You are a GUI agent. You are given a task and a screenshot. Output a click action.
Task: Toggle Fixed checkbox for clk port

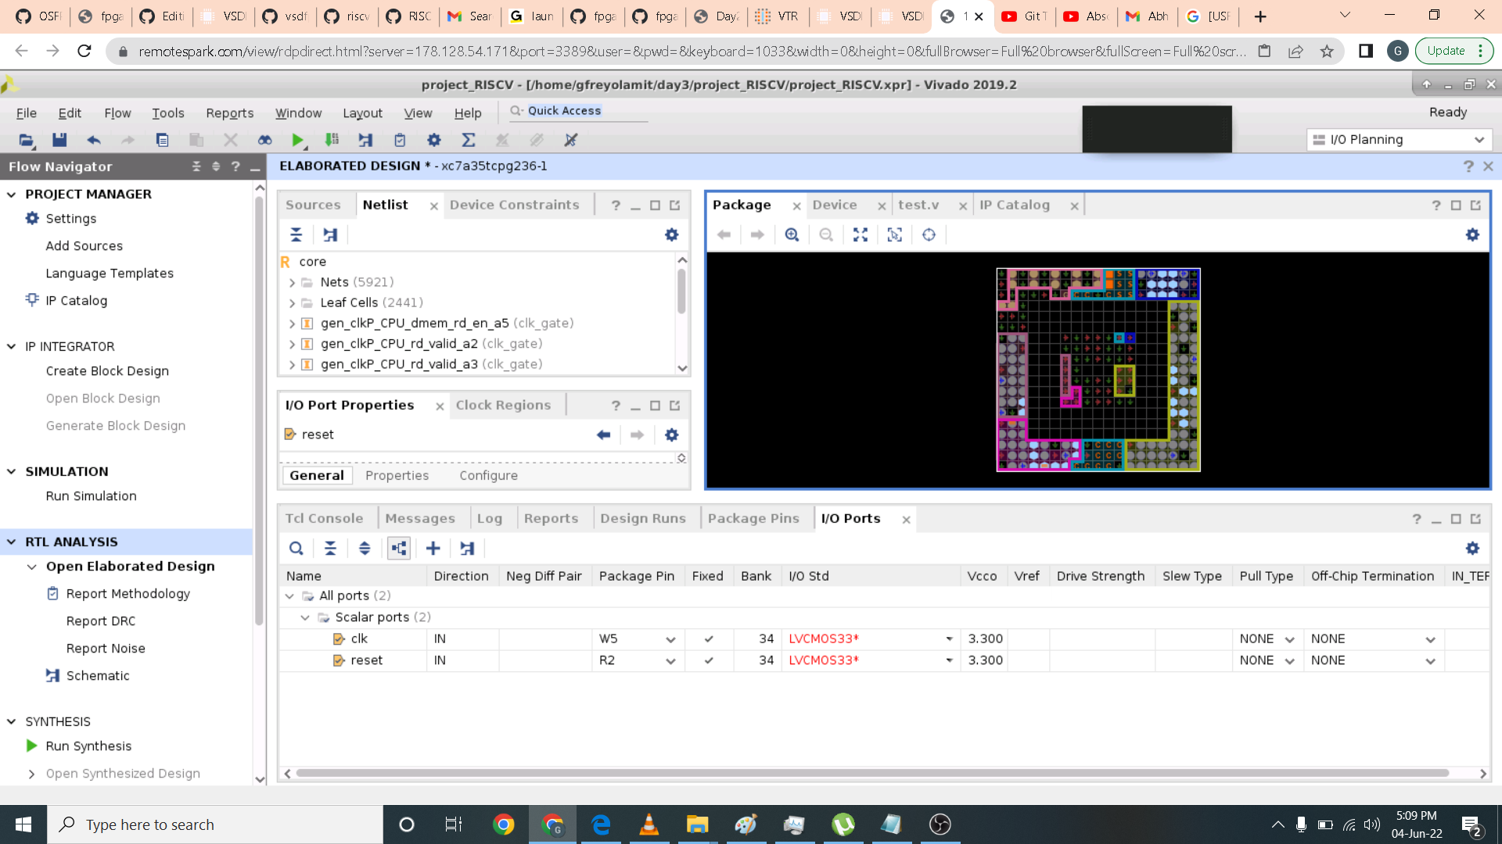[709, 639]
